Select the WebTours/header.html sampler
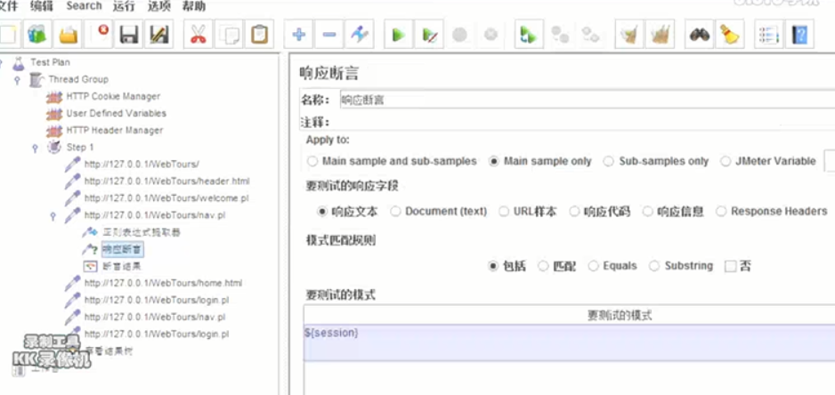The image size is (835, 395). pos(166,181)
